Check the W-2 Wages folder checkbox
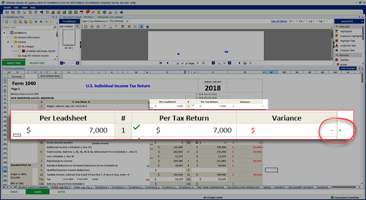This screenshot has height=200, width=366. 15,46
